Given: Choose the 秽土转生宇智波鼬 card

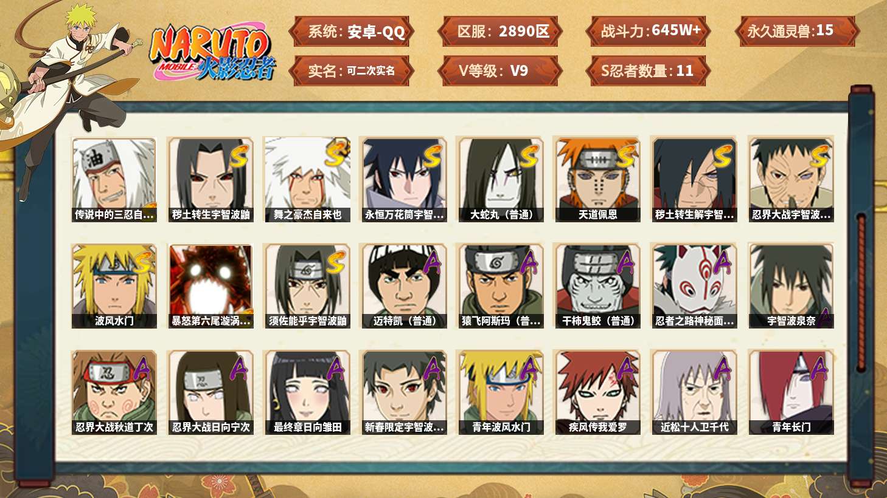Looking at the screenshot, I should click(210, 180).
